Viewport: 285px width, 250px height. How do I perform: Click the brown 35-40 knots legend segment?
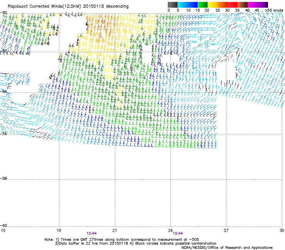point(243,5)
